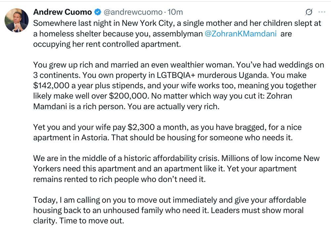This screenshot has width=331, height=229.
Task: Click the blue verified badge beside Andrew Cuomo
Action: click(97, 11)
